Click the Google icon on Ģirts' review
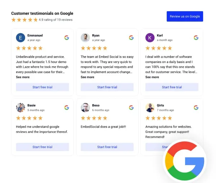 pyautogui.click(x=196, y=107)
